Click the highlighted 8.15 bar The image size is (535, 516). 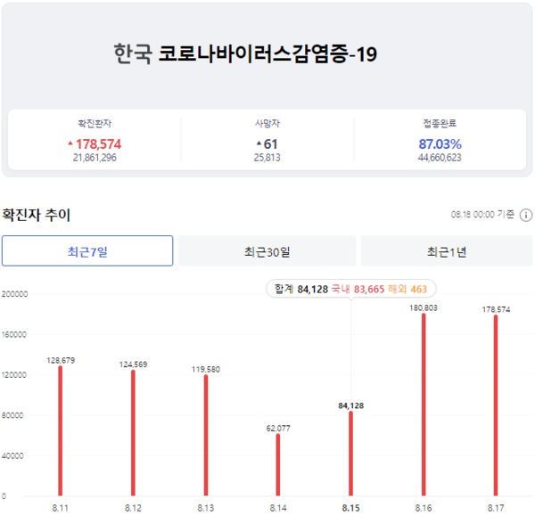point(350,454)
